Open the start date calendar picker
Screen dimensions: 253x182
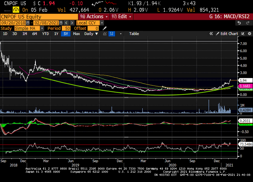[28, 23]
